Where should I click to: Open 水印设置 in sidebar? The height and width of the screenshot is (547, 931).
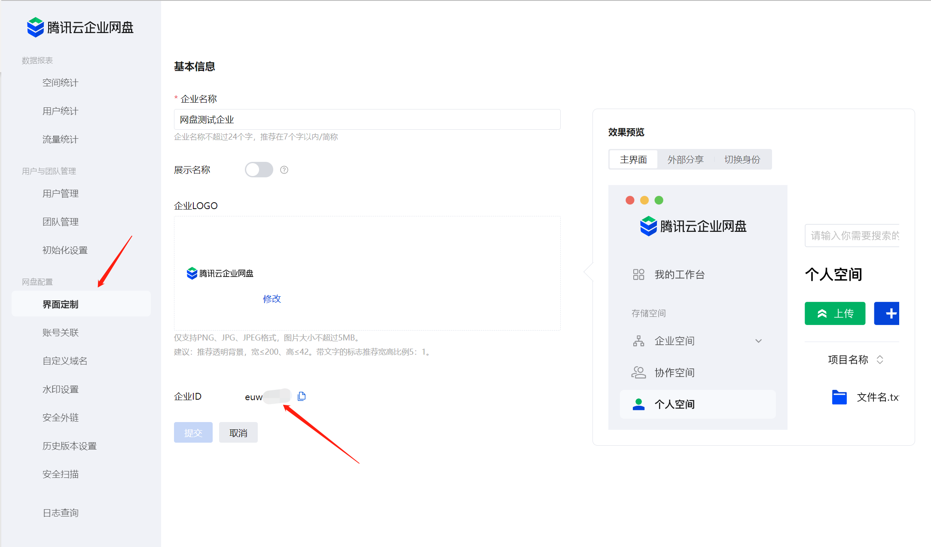(x=60, y=389)
